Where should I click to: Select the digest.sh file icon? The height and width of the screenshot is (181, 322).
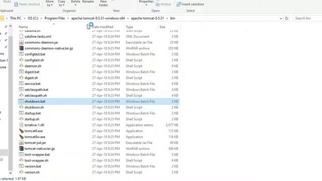point(21,78)
